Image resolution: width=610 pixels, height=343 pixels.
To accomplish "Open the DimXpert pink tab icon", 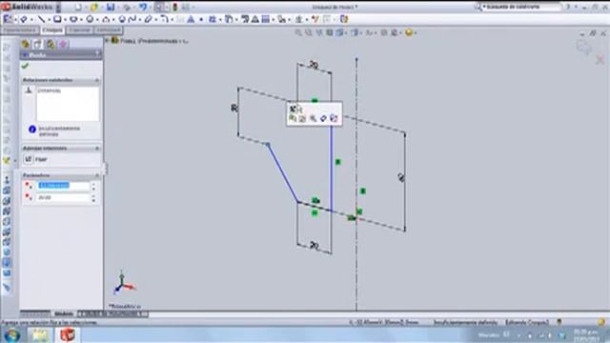I will click(64, 44).
